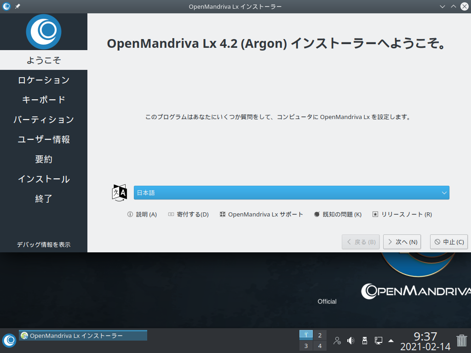Select the ユーザー情報 step in the sidebar
471x353 pixels.
click(x=44, y=139)
